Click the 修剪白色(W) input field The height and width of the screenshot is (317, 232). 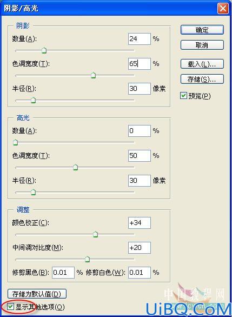pos(140,273)
